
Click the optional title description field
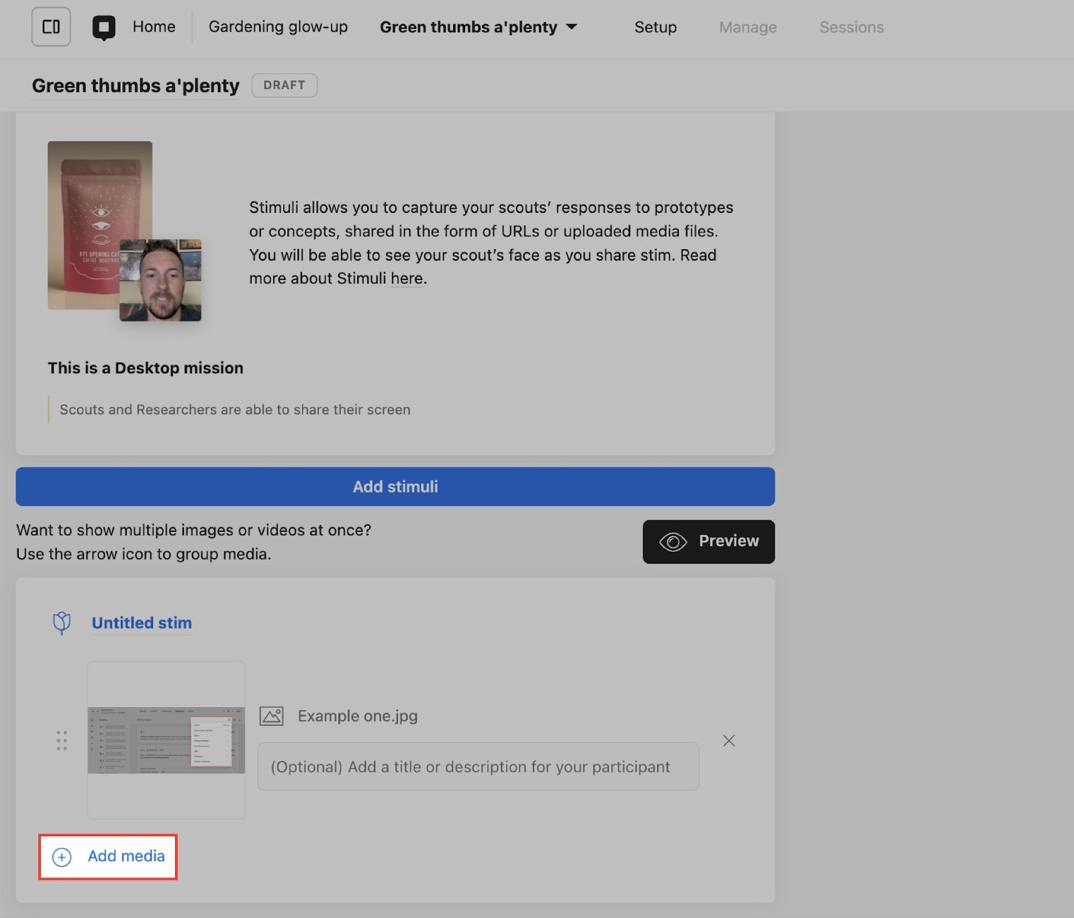[x=478, y=767]
